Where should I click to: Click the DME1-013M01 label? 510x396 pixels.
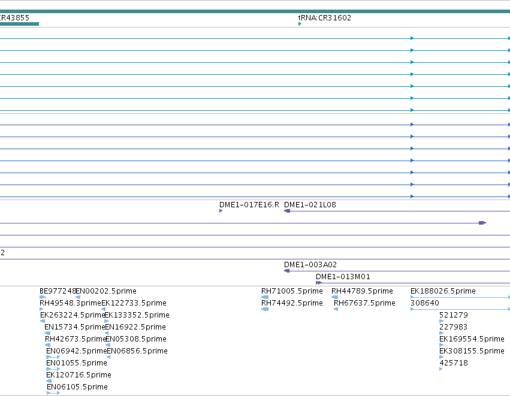(x=343, y=277)
